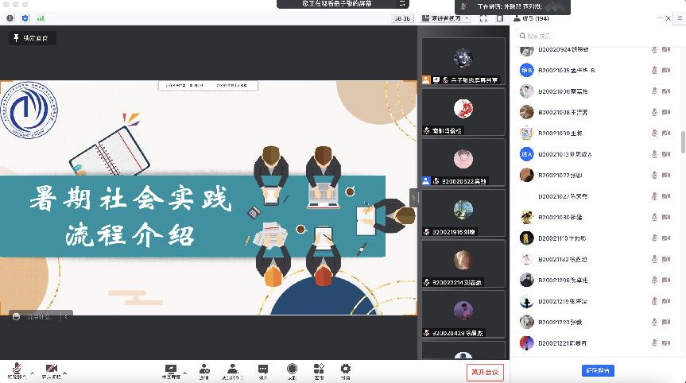The image size is (686, 383).
Task: Open the chat icon in bottom toolbar
Action: pos(263,369)
